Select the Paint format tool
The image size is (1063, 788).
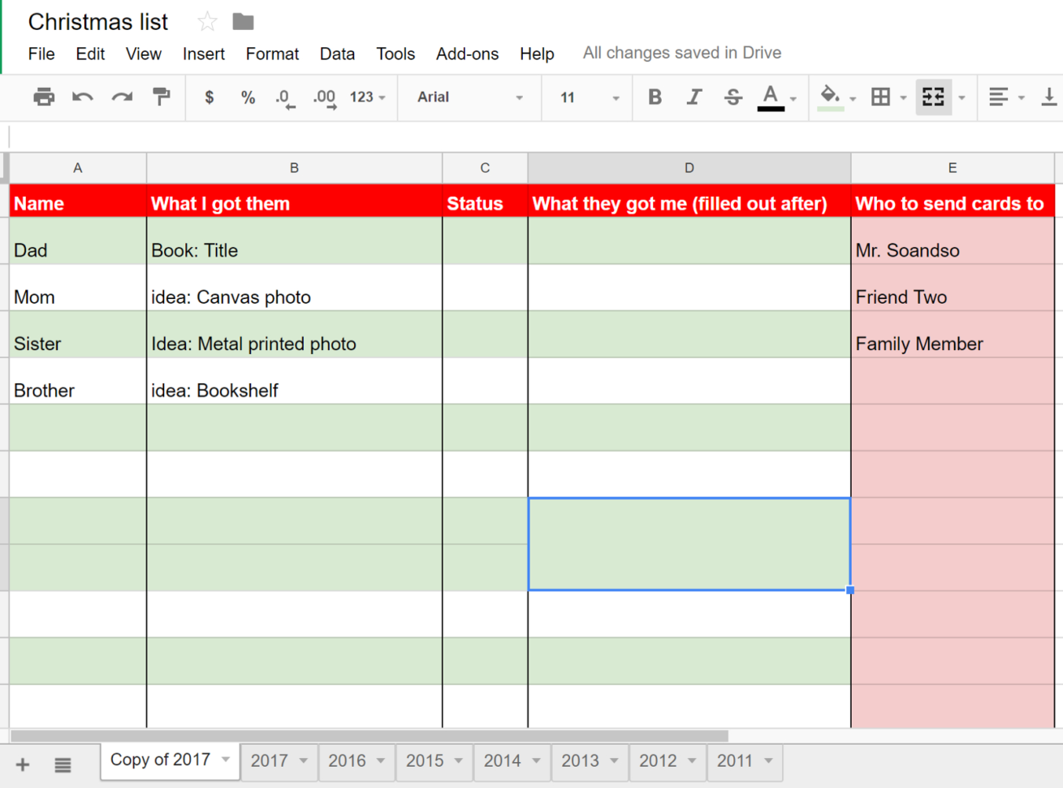(x=162, y=97)
